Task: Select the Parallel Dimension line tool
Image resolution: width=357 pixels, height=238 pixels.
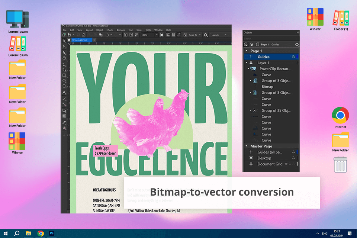Action: (x=64, y=99)
